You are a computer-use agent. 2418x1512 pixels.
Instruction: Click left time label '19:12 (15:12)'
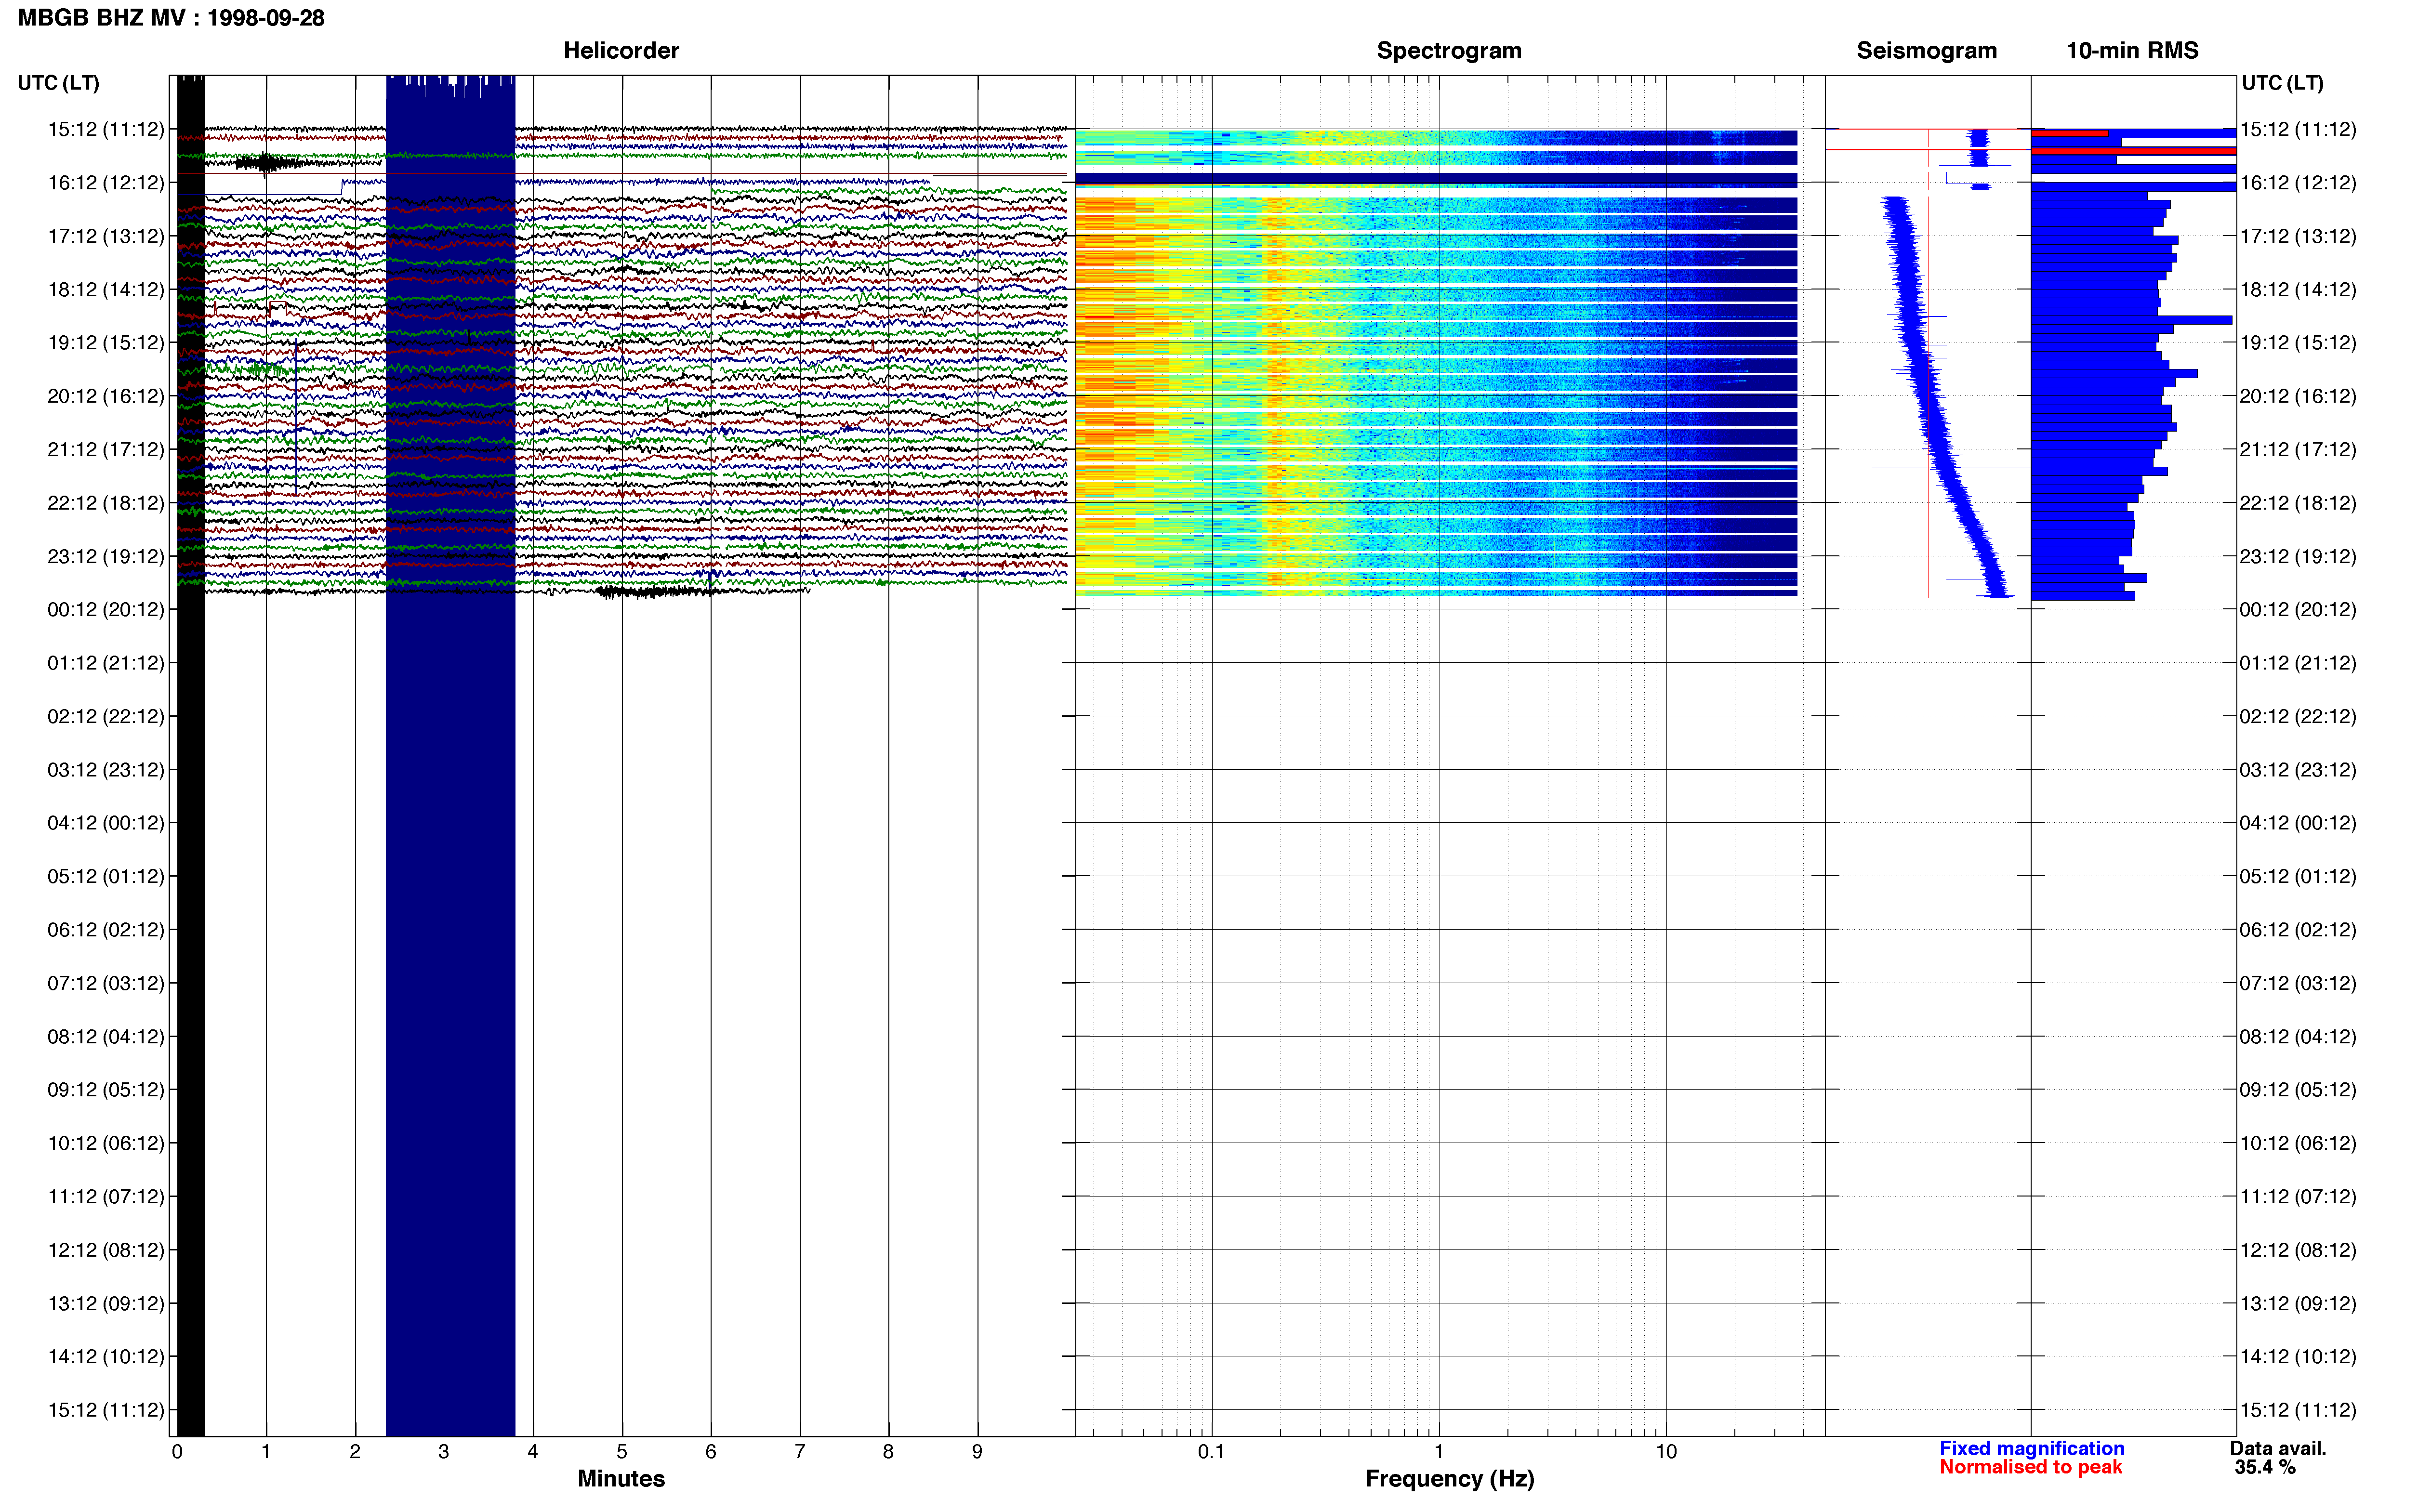coord(106,343)
